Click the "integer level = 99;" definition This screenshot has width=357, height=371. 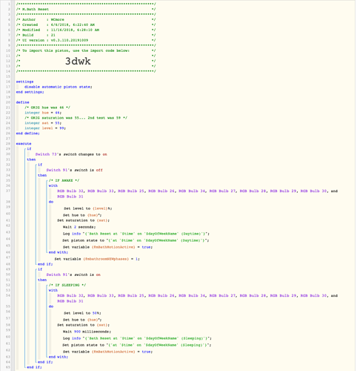(x=45, y=128)
